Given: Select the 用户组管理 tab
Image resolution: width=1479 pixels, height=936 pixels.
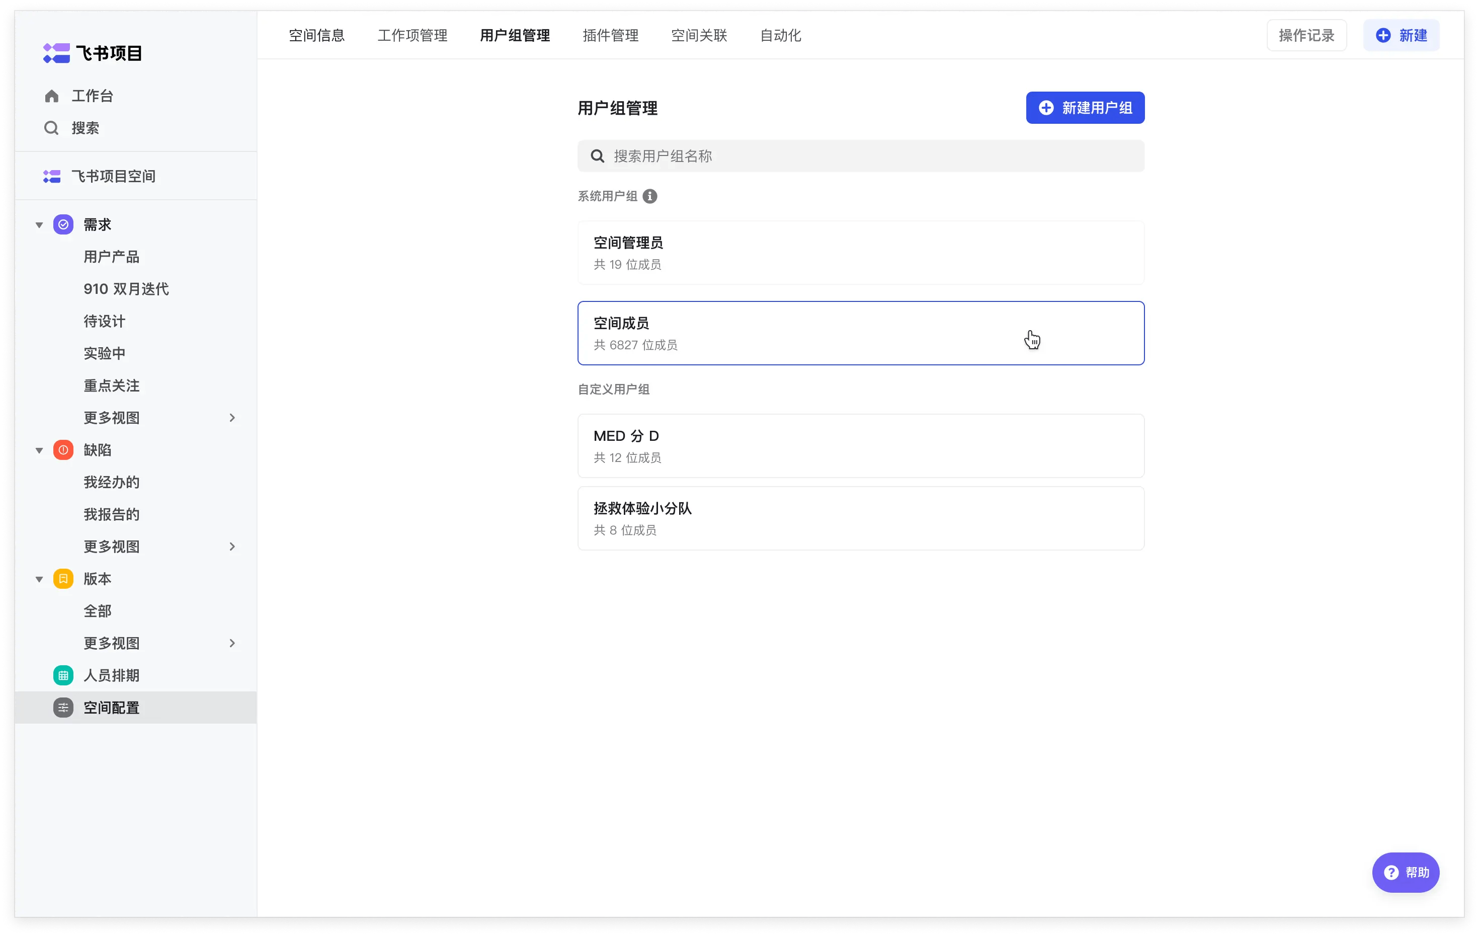Looking at the screenshot, I should (x=515, y=35).
